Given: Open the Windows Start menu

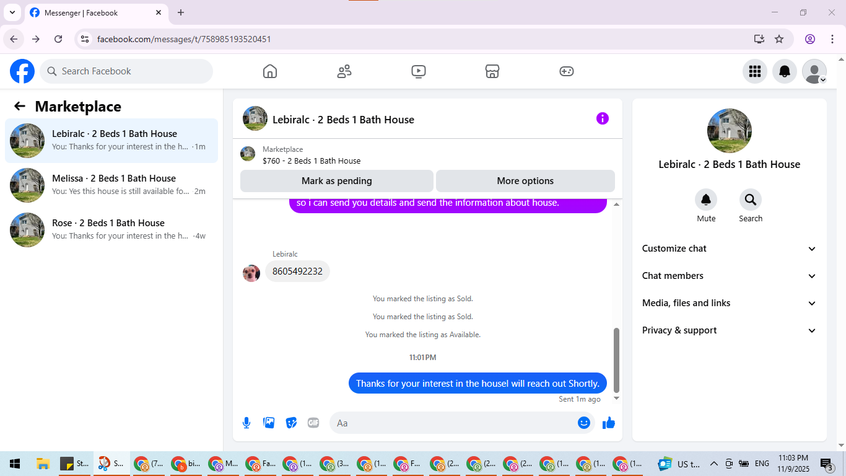Looking at the screenshot, I should [x=15, y=464].
